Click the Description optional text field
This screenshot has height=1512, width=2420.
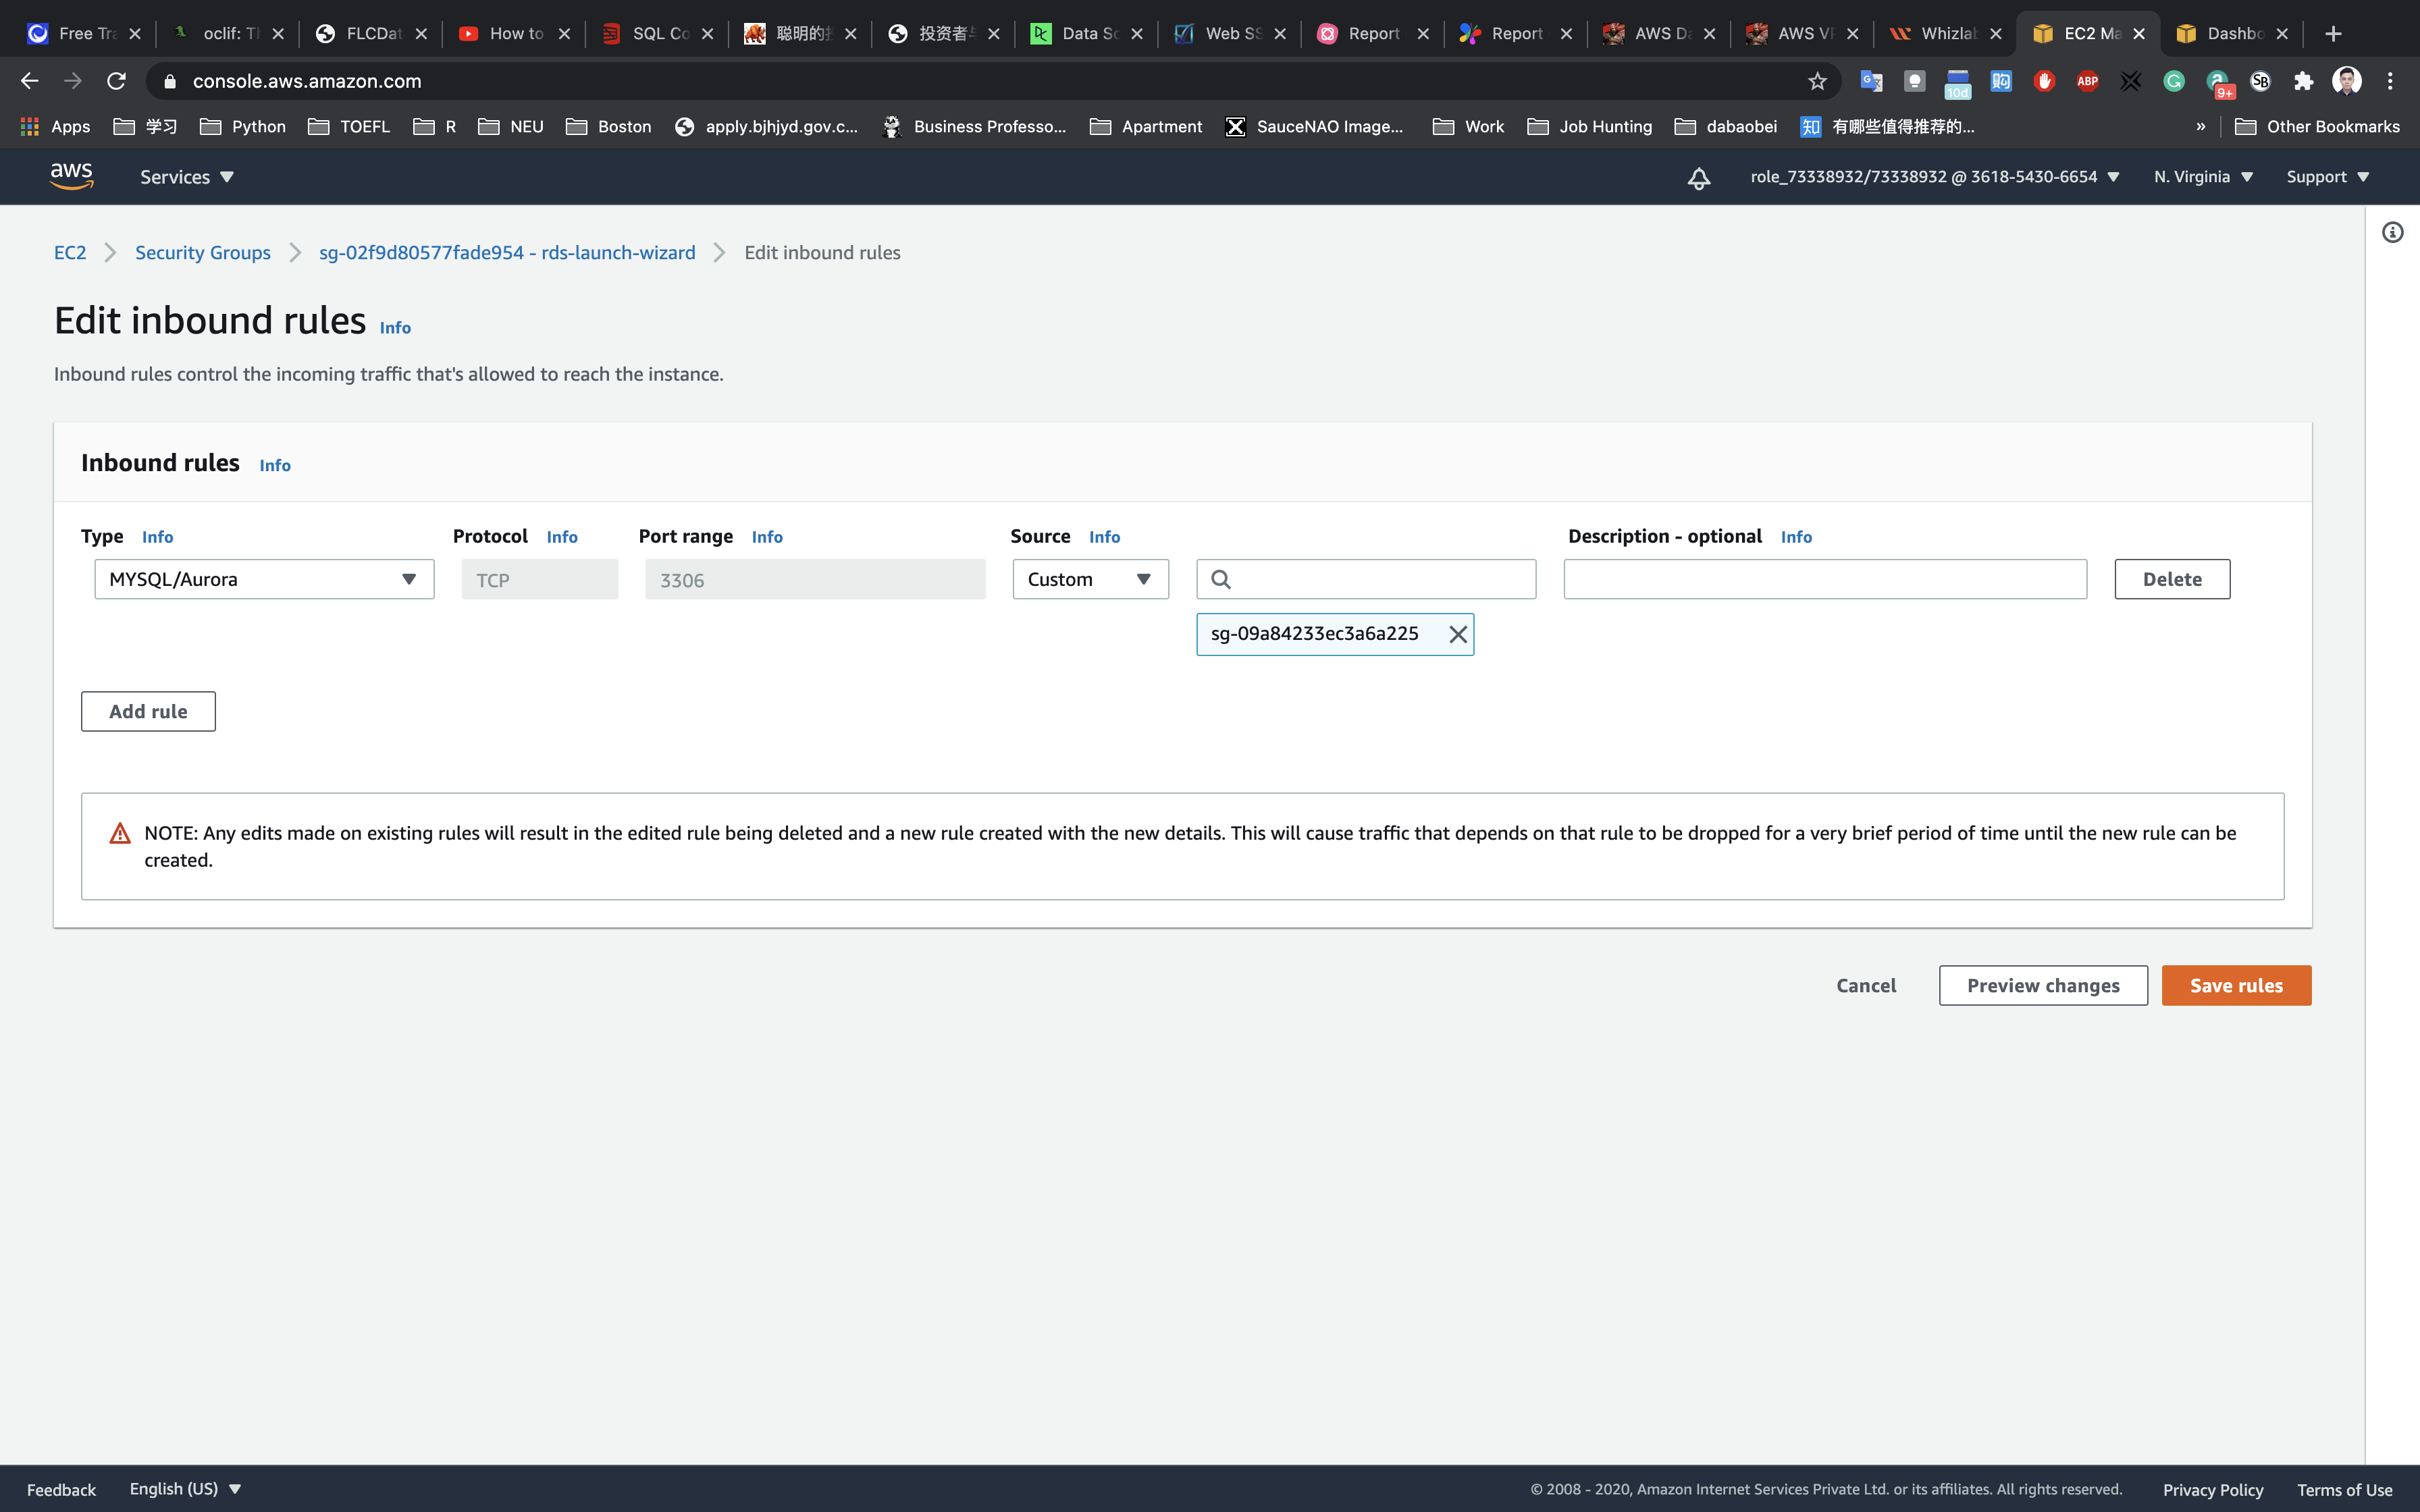(x=1824, y=579)
